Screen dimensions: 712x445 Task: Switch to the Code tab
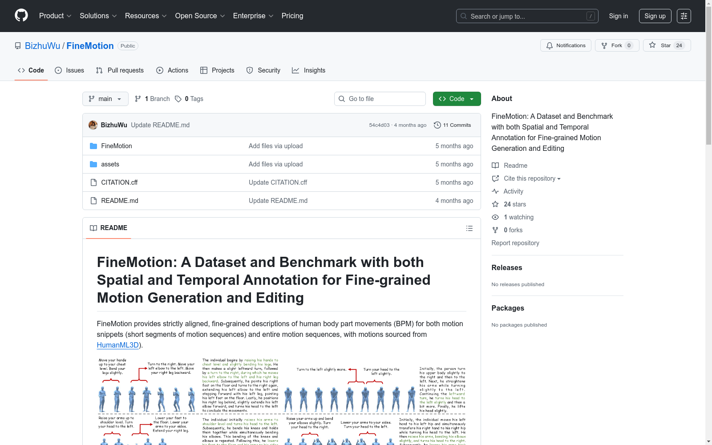(31, 70)
